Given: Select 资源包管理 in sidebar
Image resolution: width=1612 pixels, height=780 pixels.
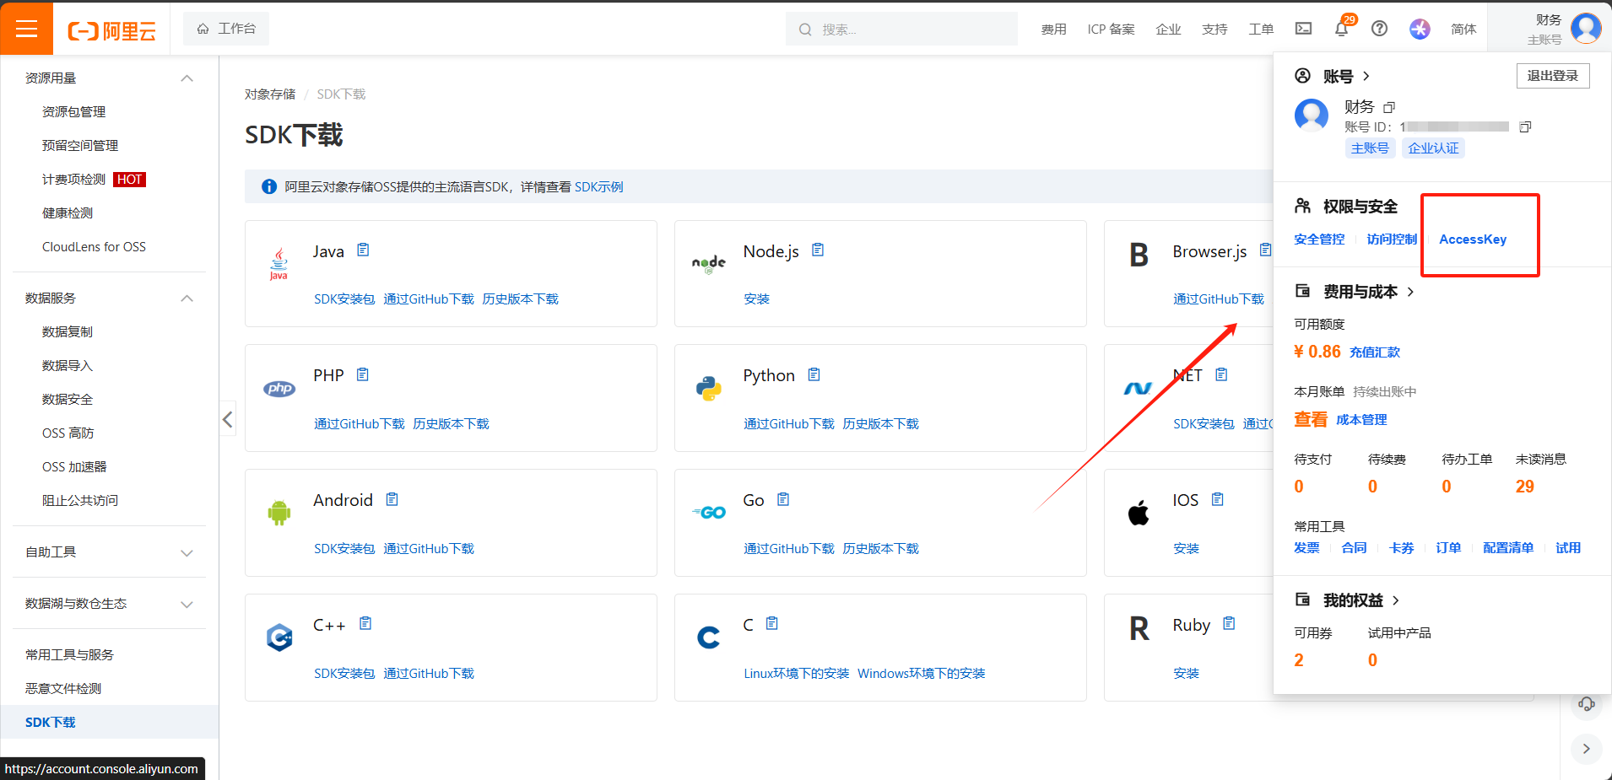Looking at the screenshot, I should tap(74, 112).
